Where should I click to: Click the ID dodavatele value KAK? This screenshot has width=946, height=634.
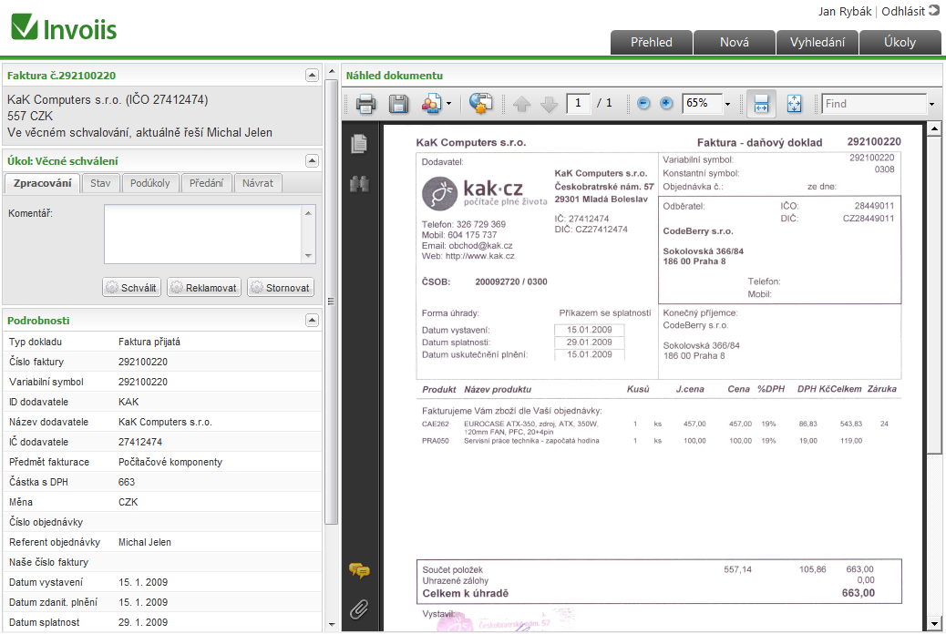point(129,402)
